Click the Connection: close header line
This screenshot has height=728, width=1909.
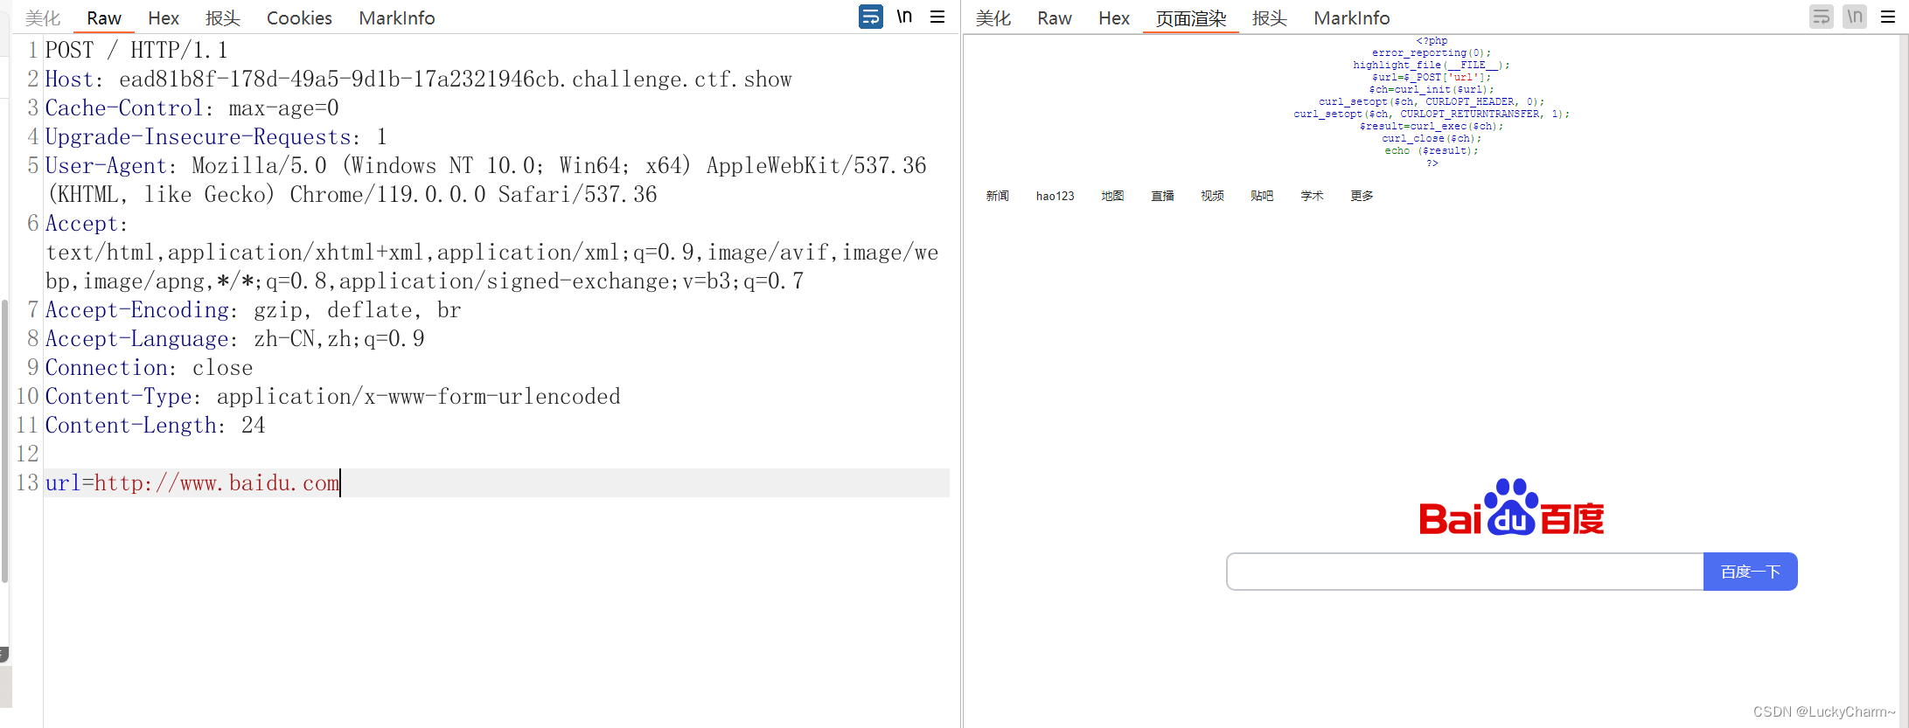click(x=149, y=368)
